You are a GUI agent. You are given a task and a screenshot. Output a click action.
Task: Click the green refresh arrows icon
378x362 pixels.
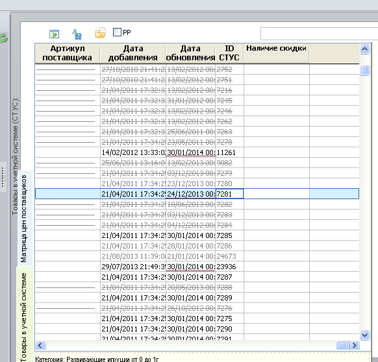(x=3, y=38)
